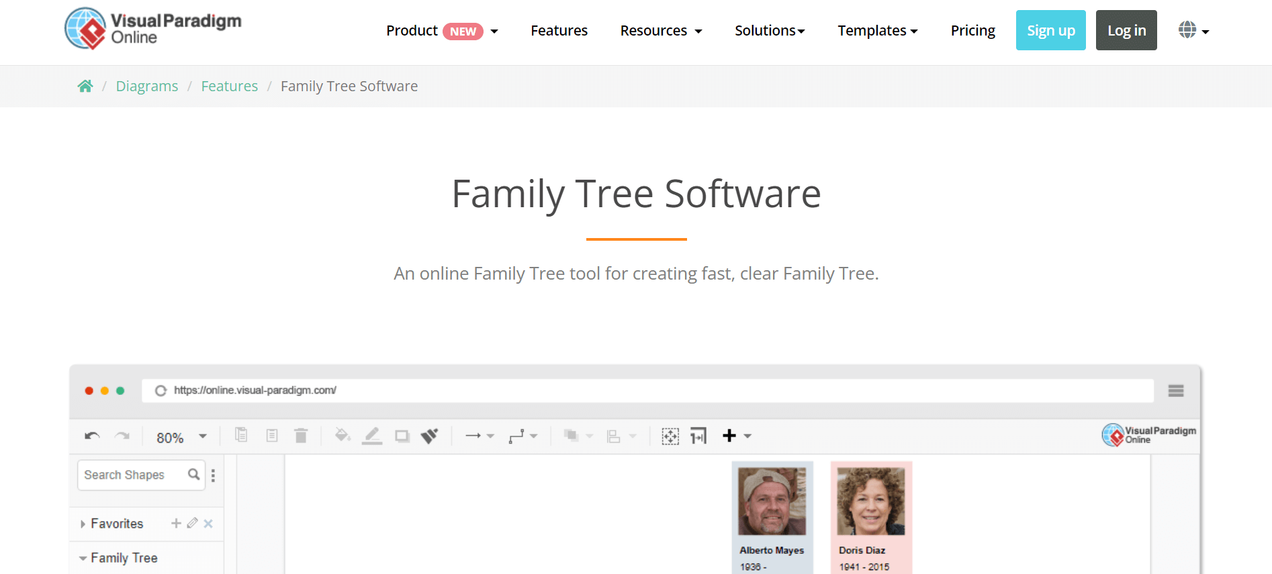Open the three-dot shape options menu
The height and width of the screenshot is (574, 1272).
213,475
